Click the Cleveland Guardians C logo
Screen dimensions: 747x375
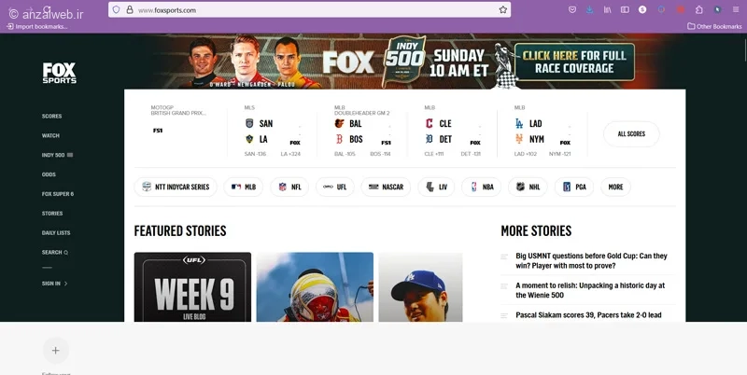[x=430, y=123]
